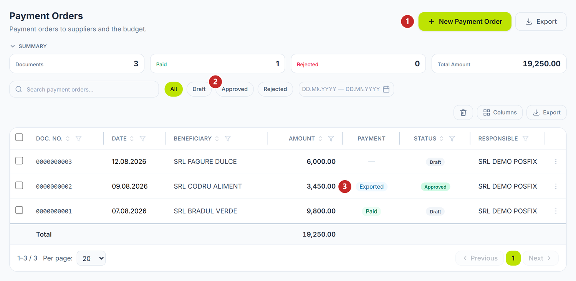Viewport: 576px width, 281px height.
Task: Check the row for order 0000000003
Action: tap(19, 161)
